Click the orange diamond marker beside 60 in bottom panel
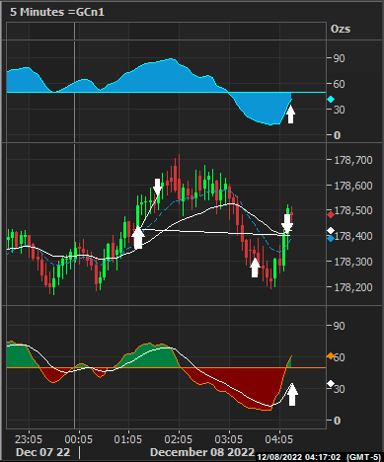 point(331,355)
